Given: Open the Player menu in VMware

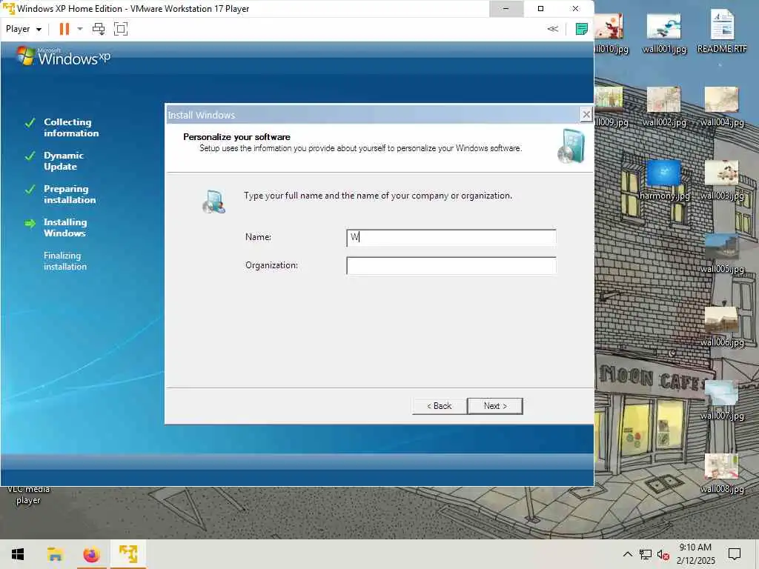Looking at the screenshot, I should pyautogui.click(x=23, y=29).
